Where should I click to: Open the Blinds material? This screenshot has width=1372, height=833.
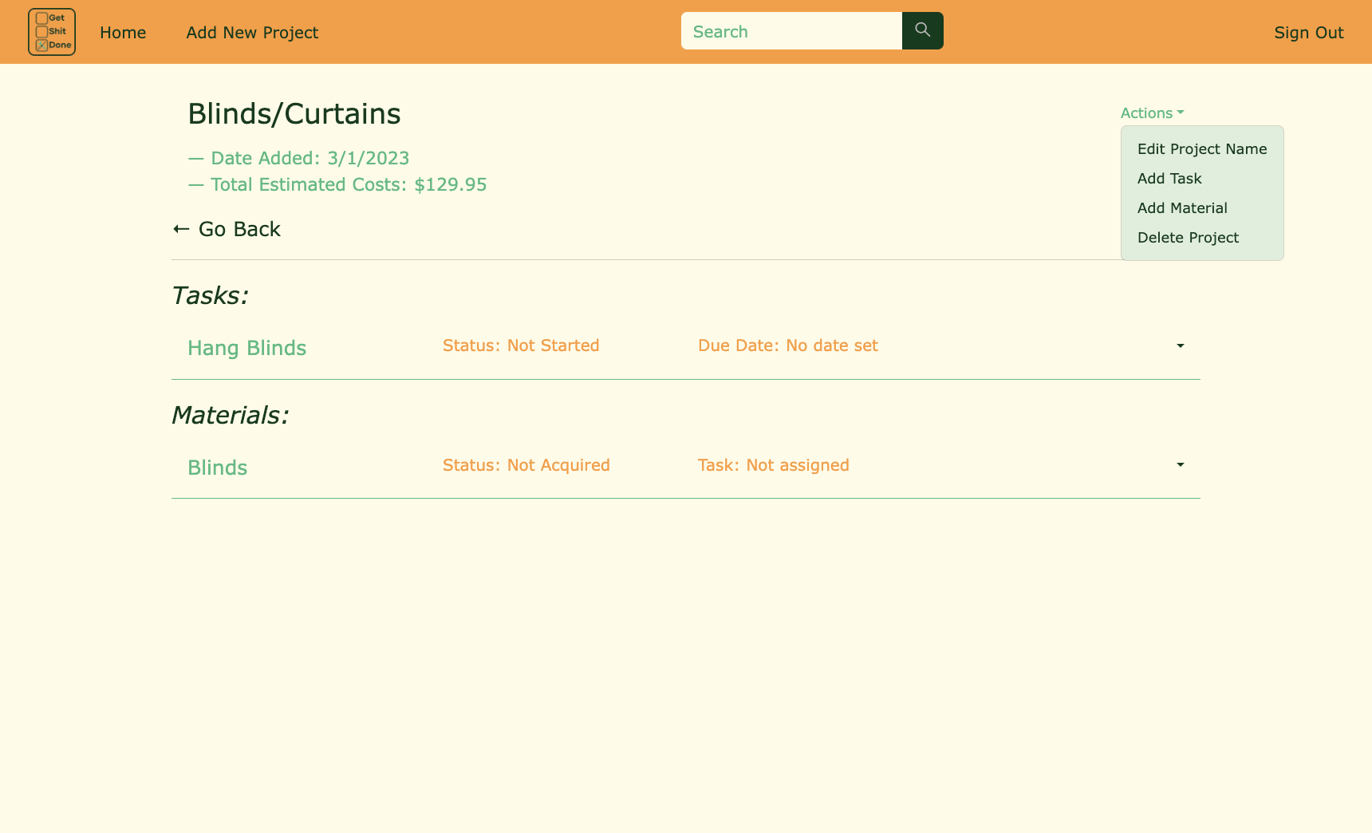coord(217,468)
